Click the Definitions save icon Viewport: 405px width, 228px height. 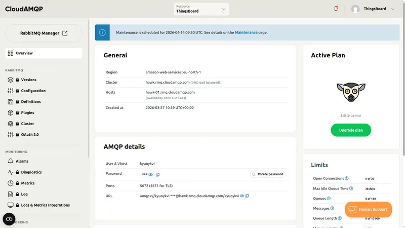coord(10,102)
